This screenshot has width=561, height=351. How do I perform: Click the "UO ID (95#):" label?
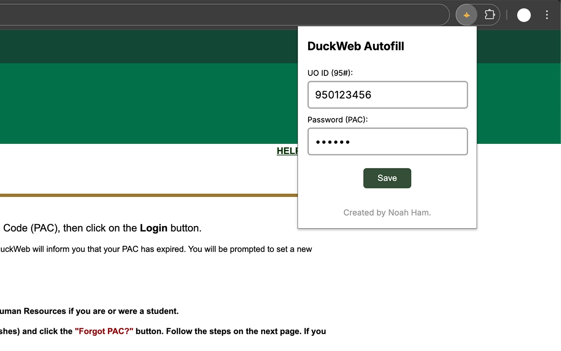tap(330, 73)
